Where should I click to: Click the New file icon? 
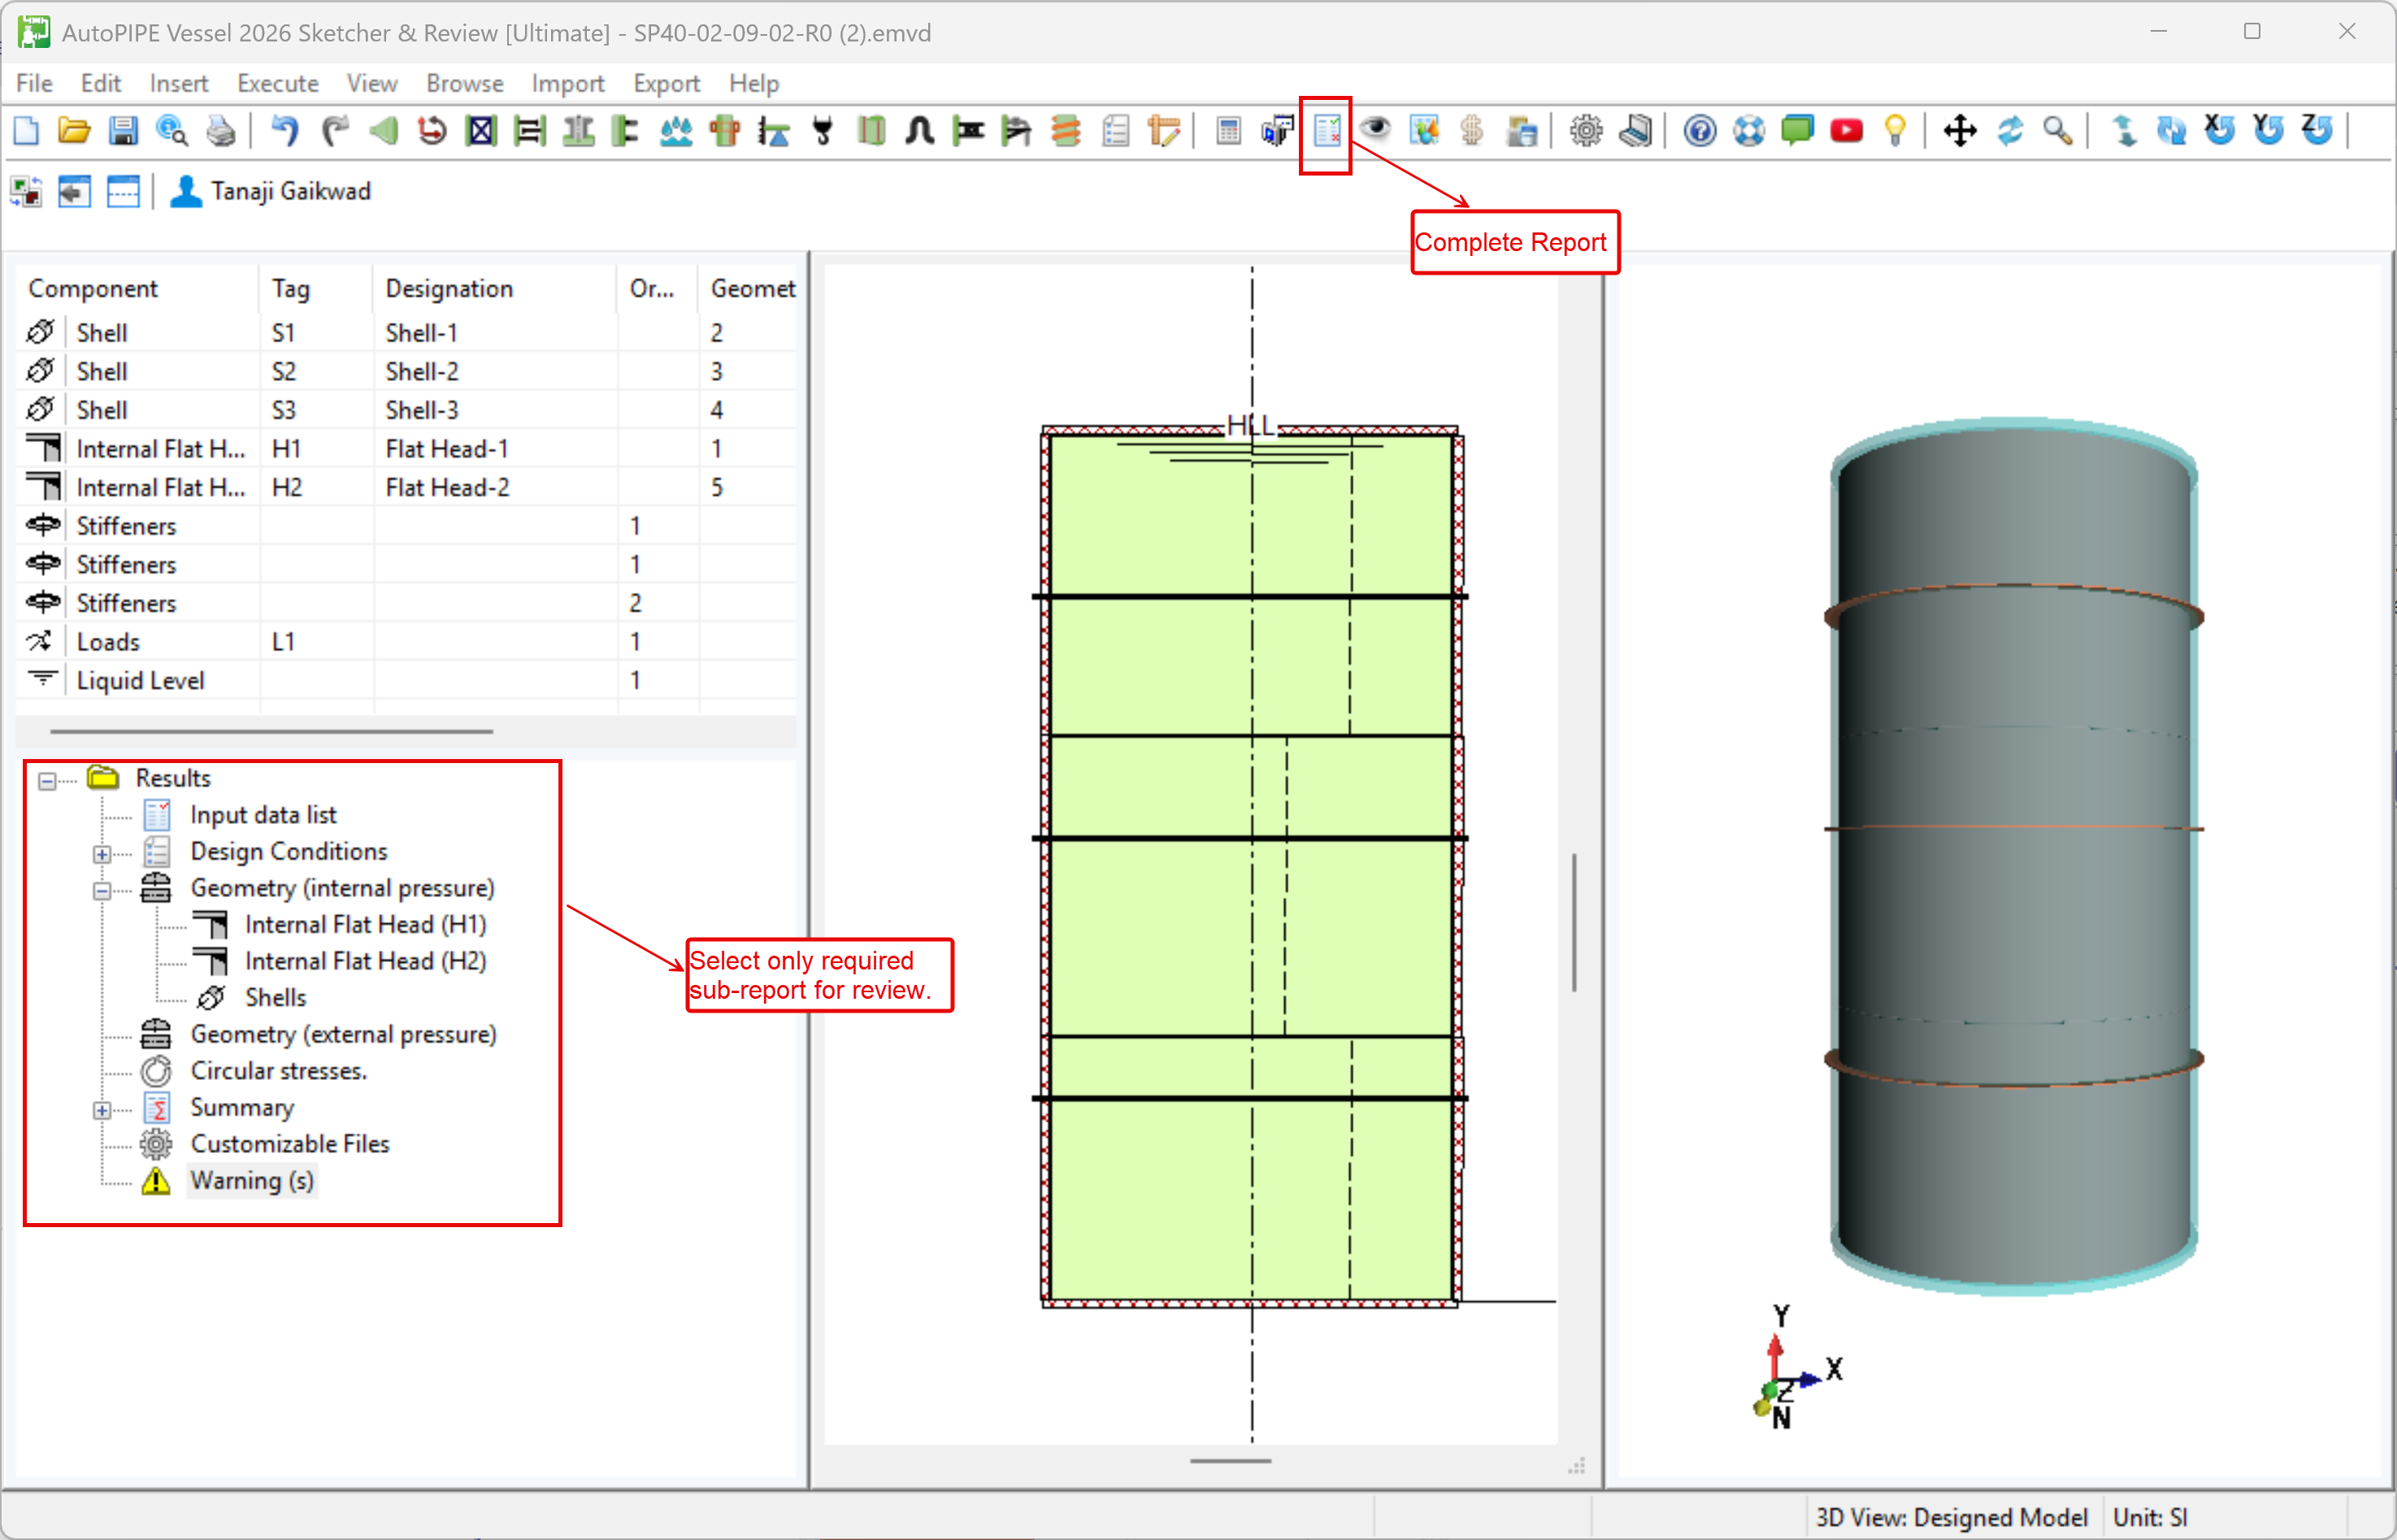[x=26, y=131]
